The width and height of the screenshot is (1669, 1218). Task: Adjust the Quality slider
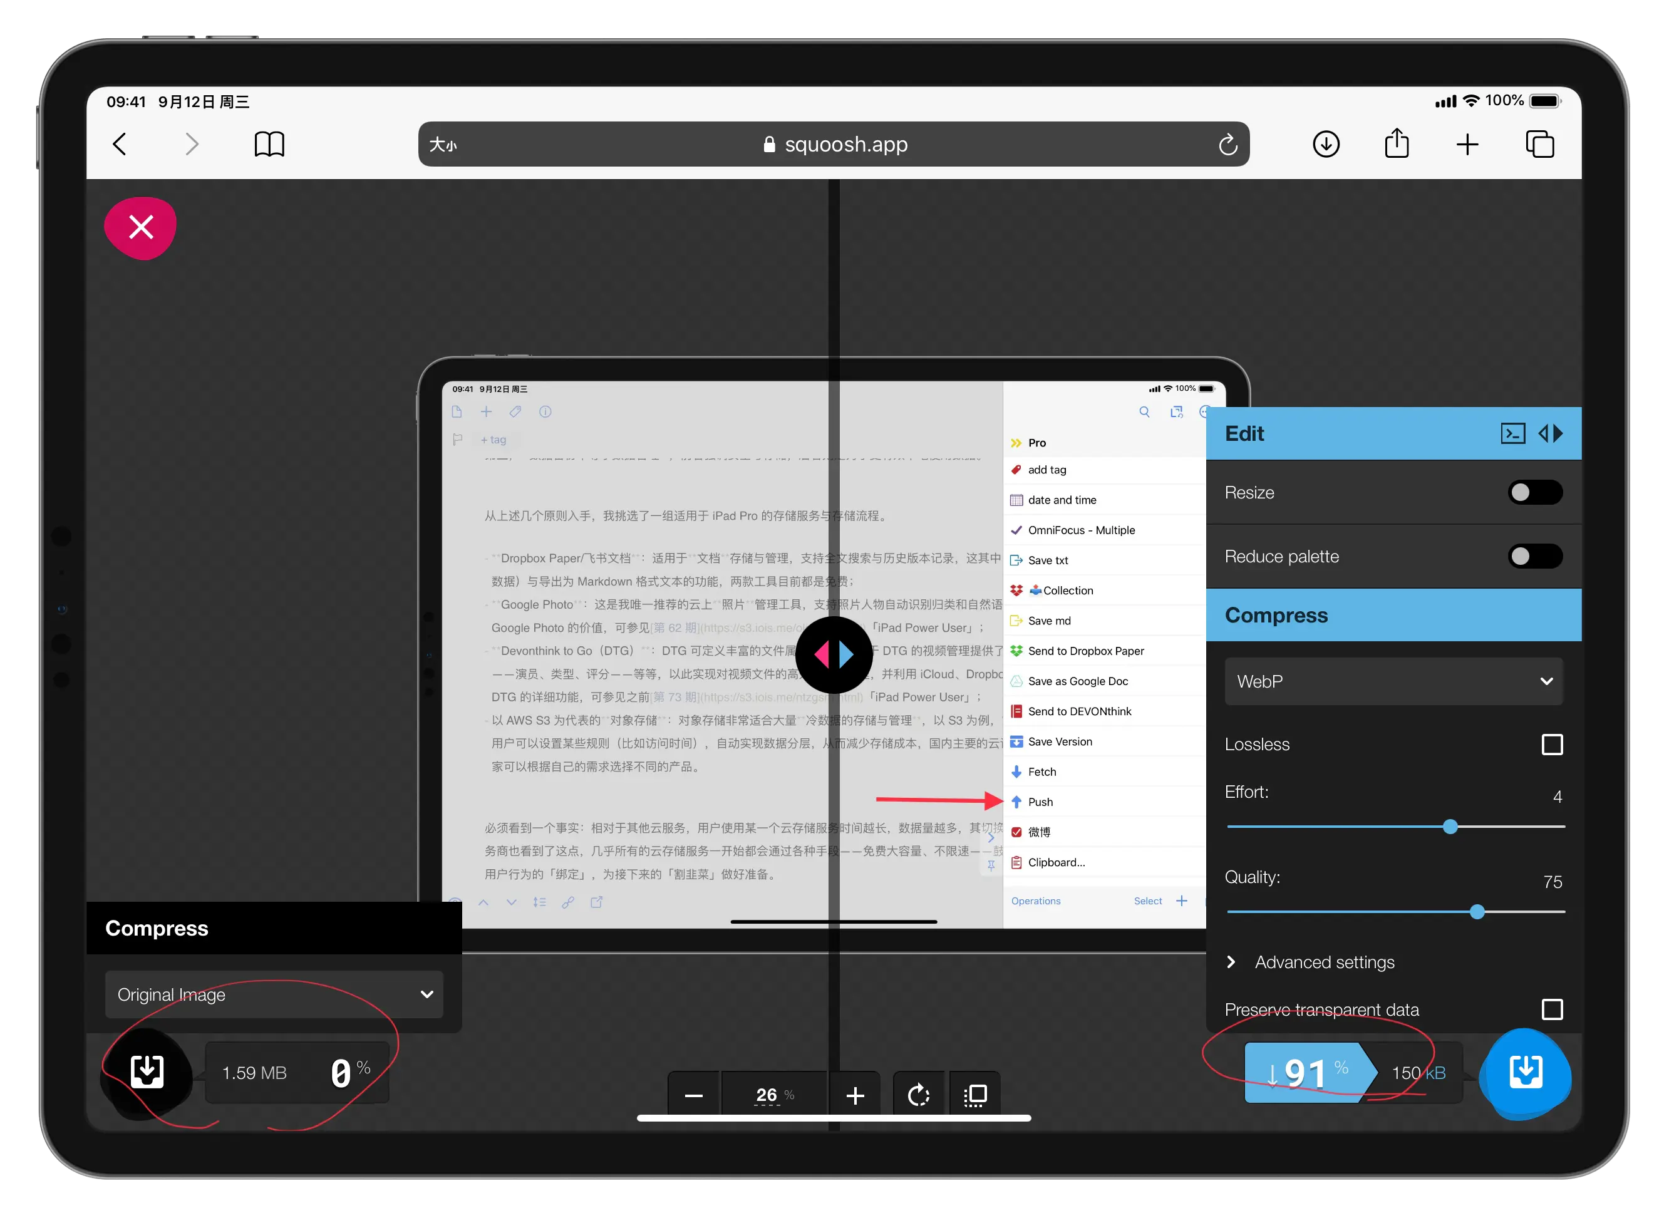click(x=1477, y=912)
